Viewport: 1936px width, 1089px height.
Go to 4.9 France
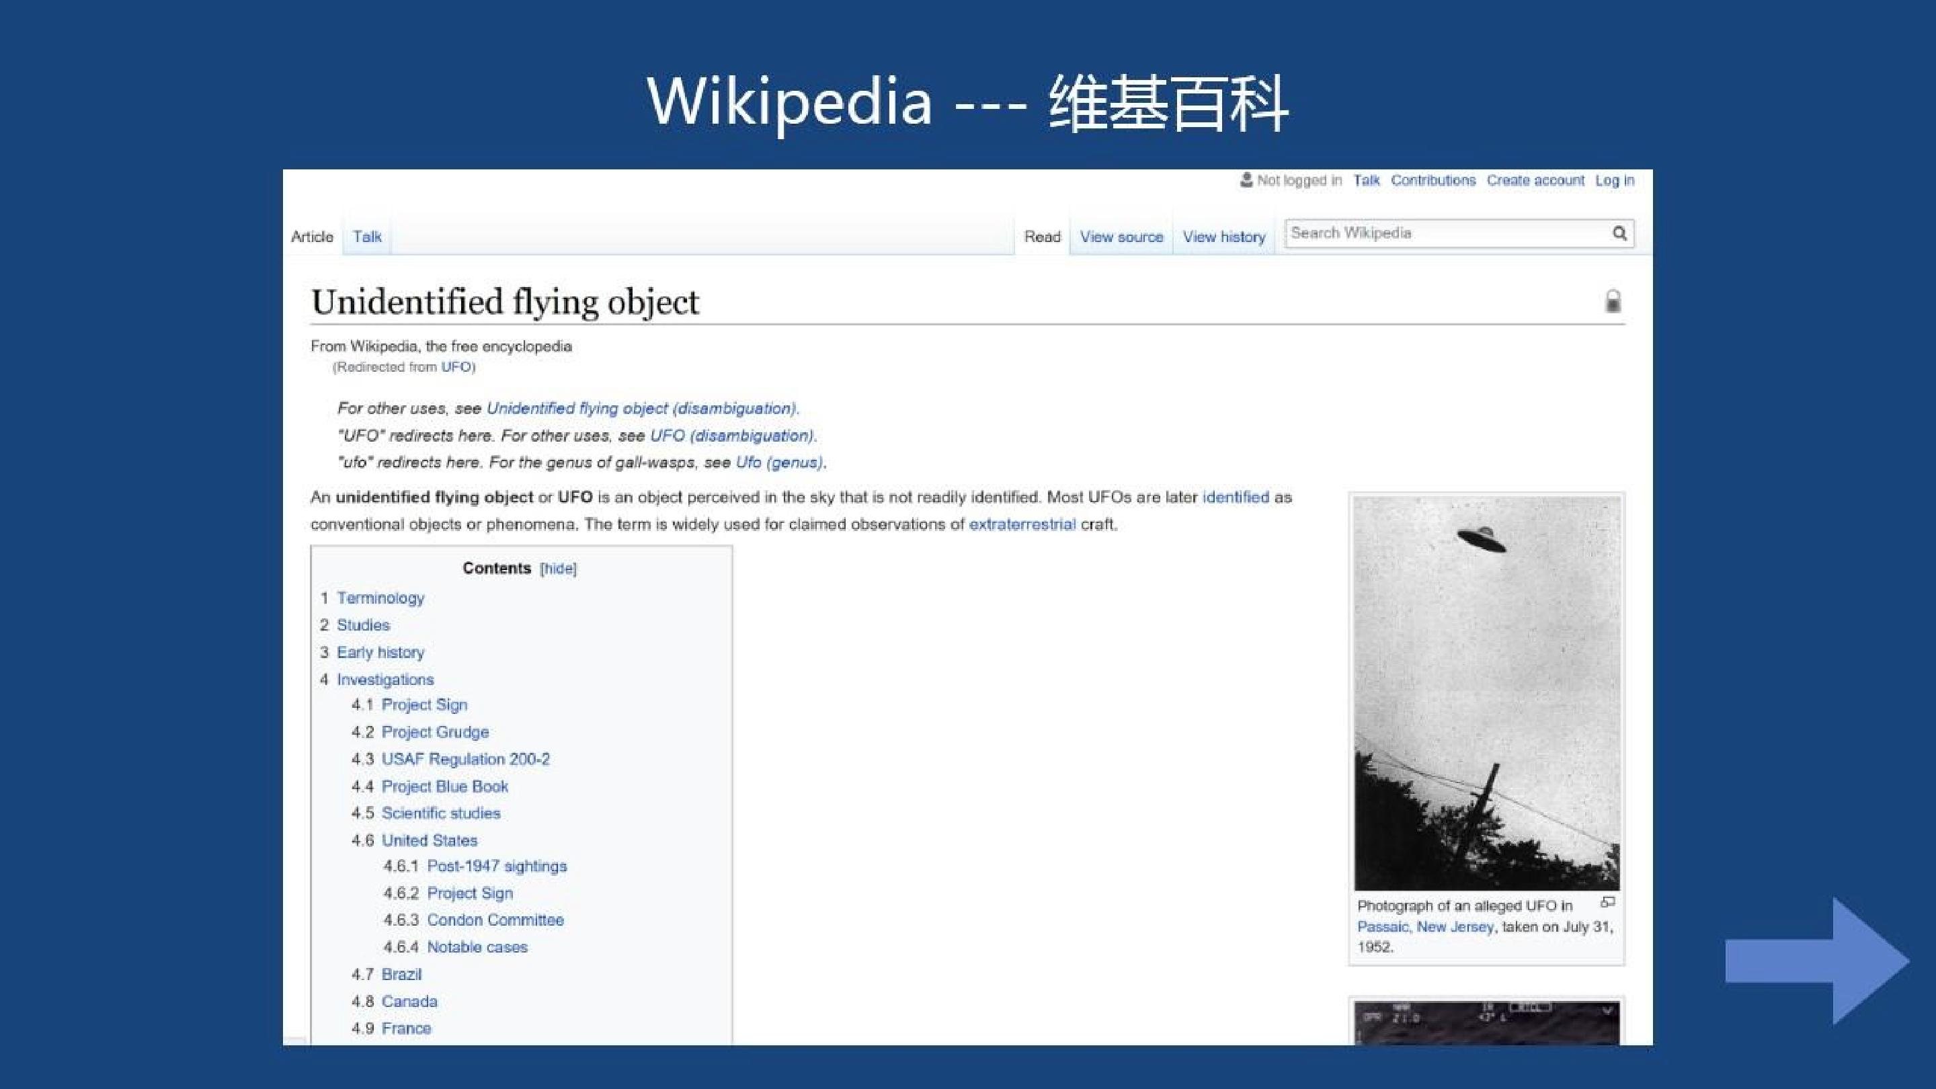pyautogui.click(x=406, y=1028)
